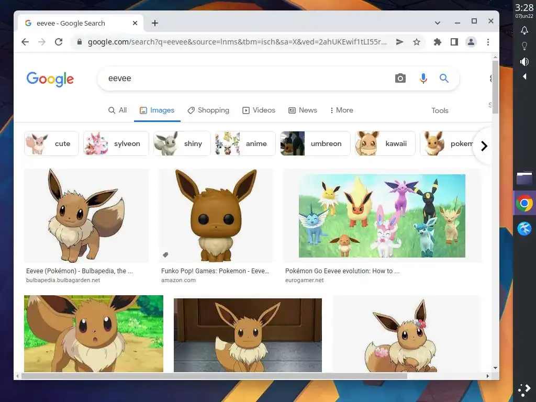The image size is (536, 402).
Task: Open the file manager icon in the panel
Action: pyautogui.click(x=524, y=178)
